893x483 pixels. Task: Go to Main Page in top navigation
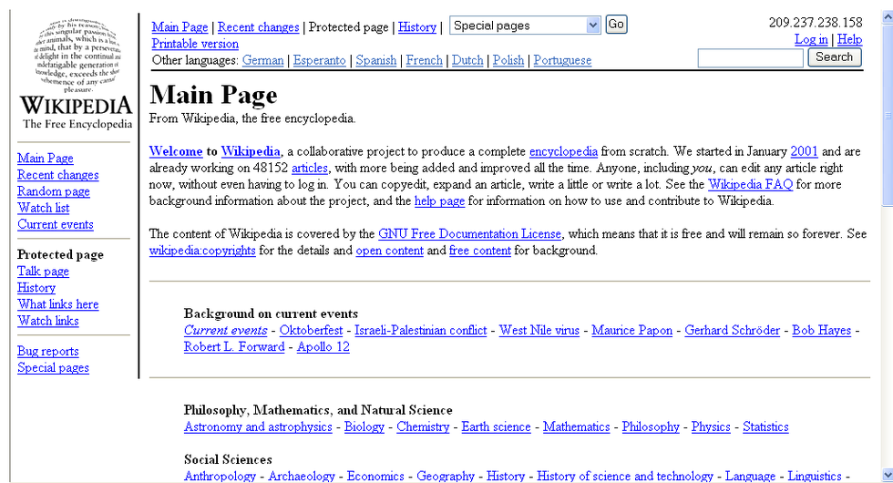click(x=180, y=26)
